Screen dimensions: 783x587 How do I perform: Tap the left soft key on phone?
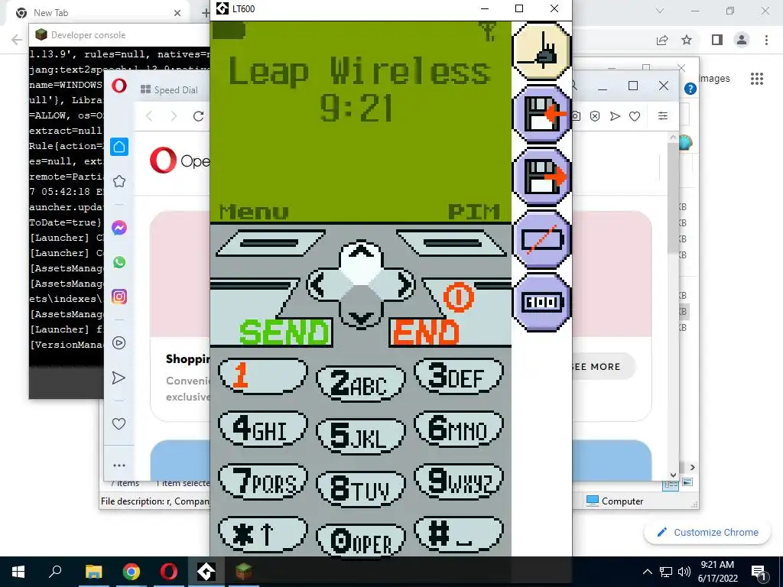click(270, 243)
